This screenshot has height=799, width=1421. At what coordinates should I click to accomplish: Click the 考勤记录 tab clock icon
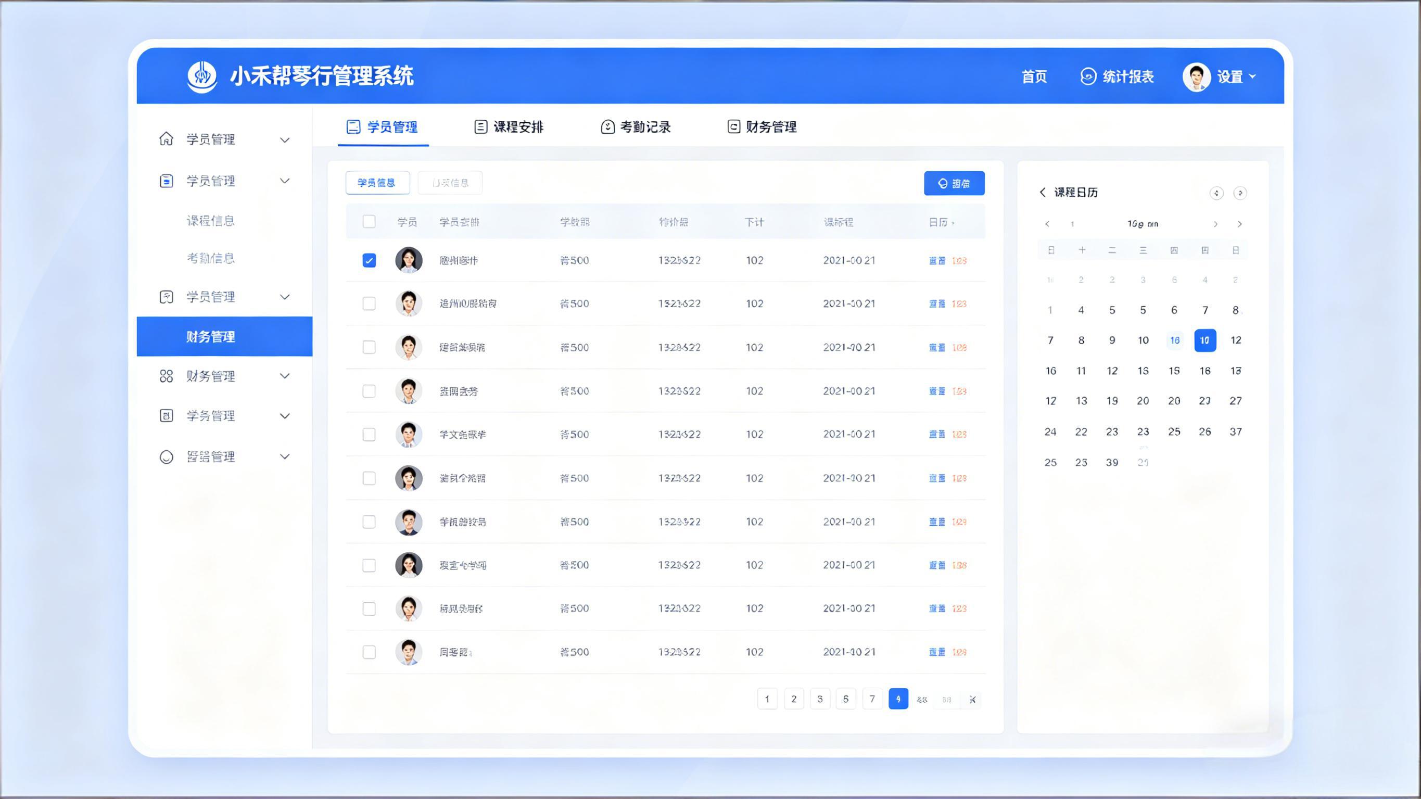click(607, 127)
